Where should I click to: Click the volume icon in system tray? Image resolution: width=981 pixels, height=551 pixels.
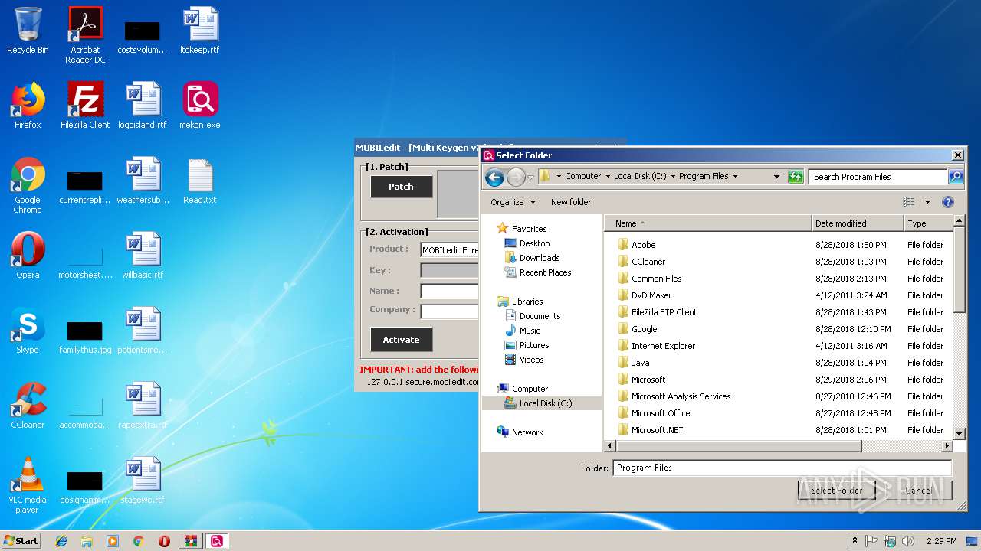[908, 541]
